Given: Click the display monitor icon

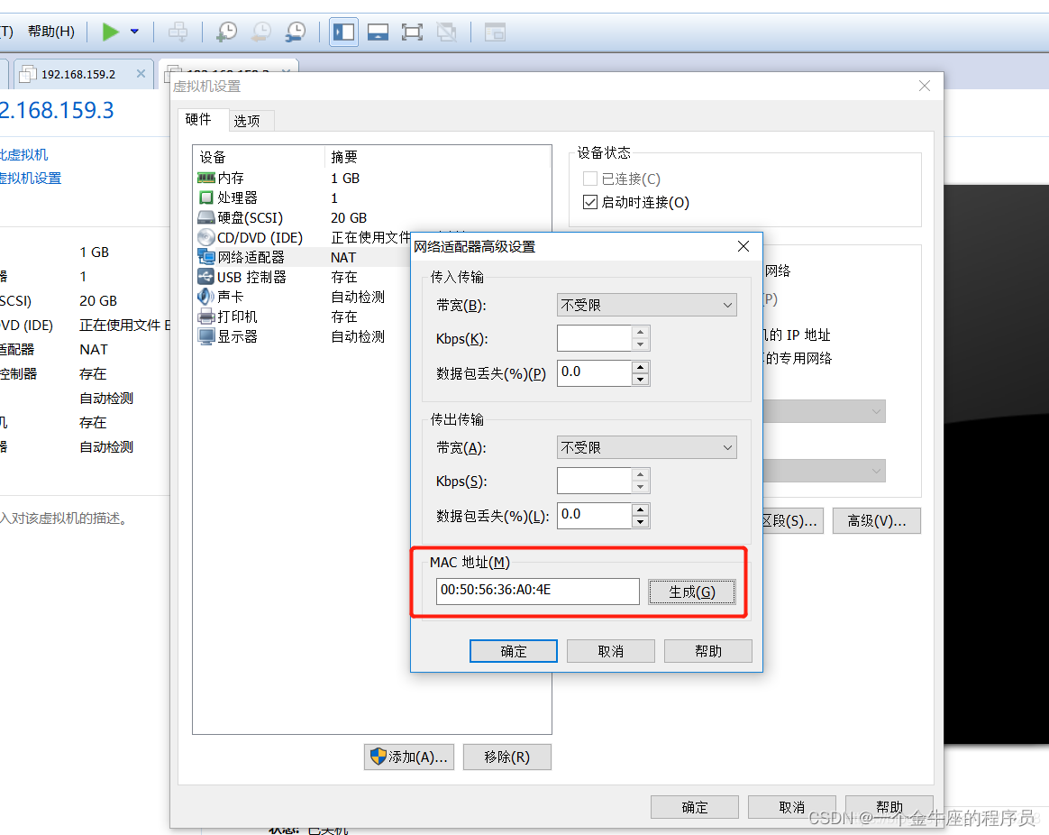Looking at the screenshot, I should tap(206, 336).
